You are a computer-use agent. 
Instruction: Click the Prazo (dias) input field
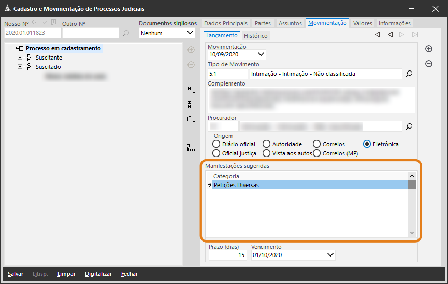tap(227, 255)
